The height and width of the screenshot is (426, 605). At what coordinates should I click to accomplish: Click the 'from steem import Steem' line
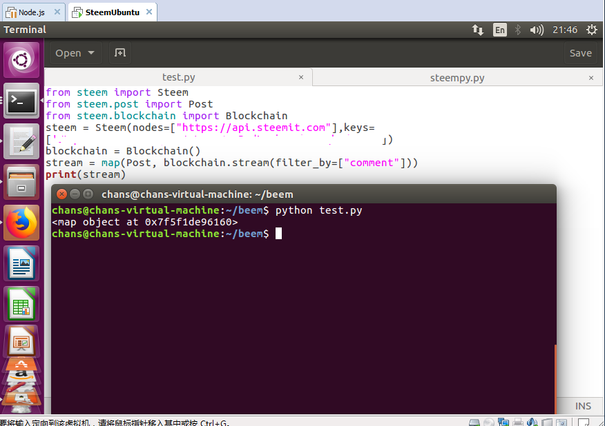[x=117, y=92]
